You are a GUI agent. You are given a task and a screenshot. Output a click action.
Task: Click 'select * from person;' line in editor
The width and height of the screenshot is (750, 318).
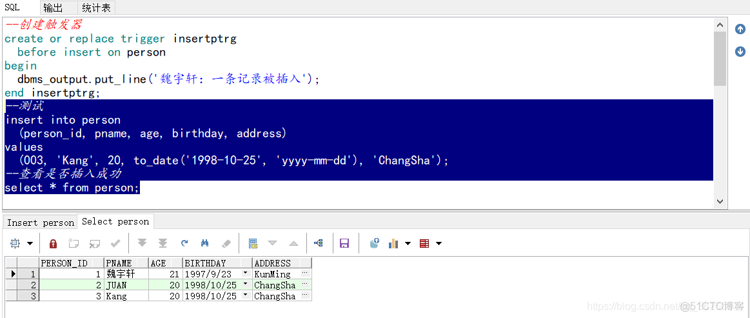[72, 188]
